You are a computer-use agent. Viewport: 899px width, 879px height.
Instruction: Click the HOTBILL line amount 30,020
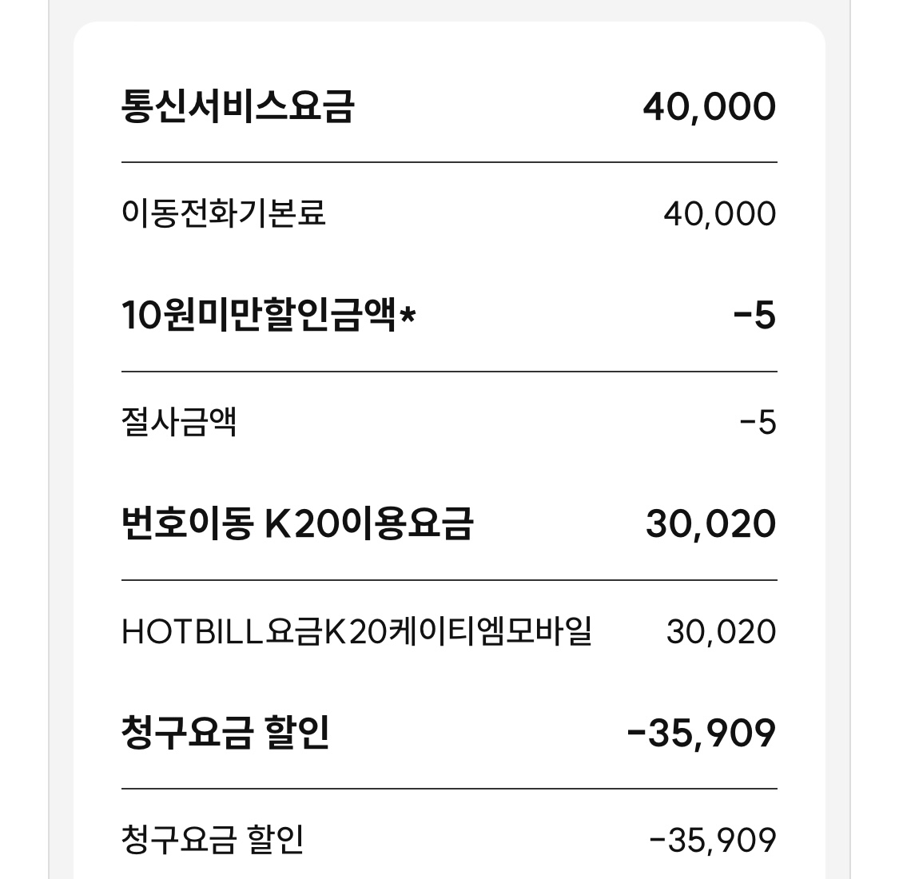pos(722,632)
